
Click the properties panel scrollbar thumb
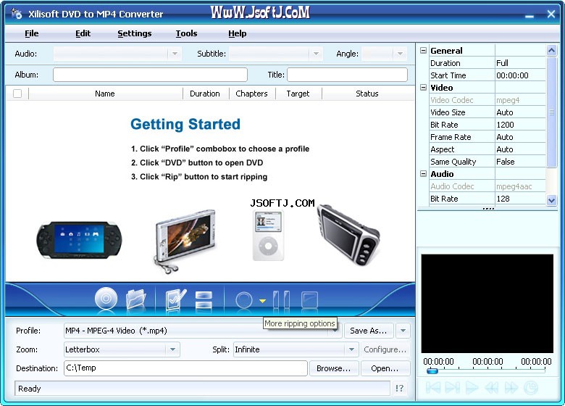[551, 112]
